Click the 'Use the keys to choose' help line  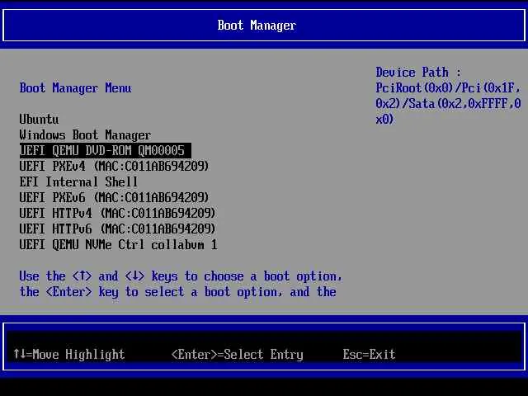(181, 276)
